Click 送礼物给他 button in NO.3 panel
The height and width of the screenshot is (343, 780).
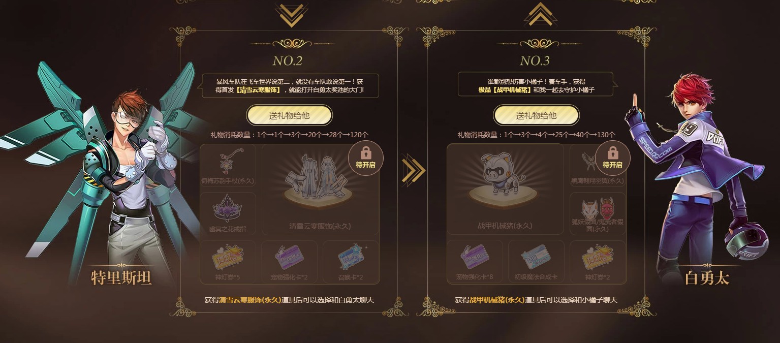[x=536, y=115]
